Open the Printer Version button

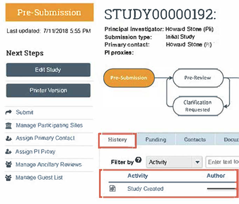click(48, 90)
